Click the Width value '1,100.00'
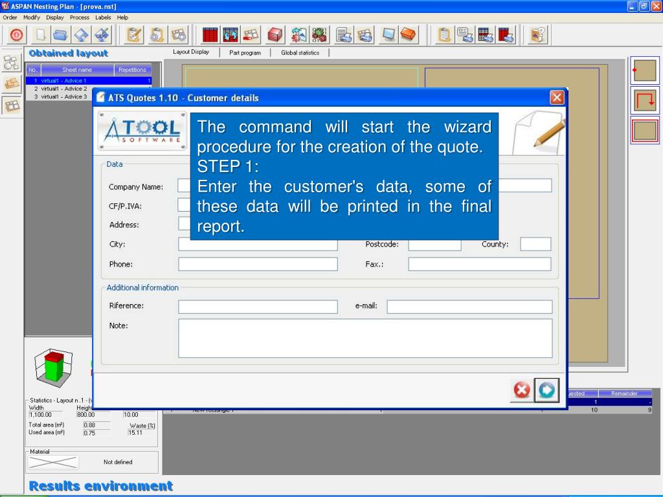Viewport: 663px width, 497px height. (45, 415)
